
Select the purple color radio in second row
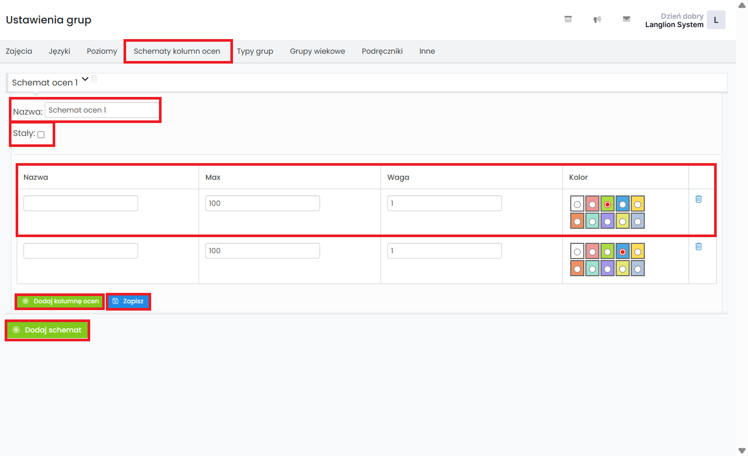click(607, 269)
